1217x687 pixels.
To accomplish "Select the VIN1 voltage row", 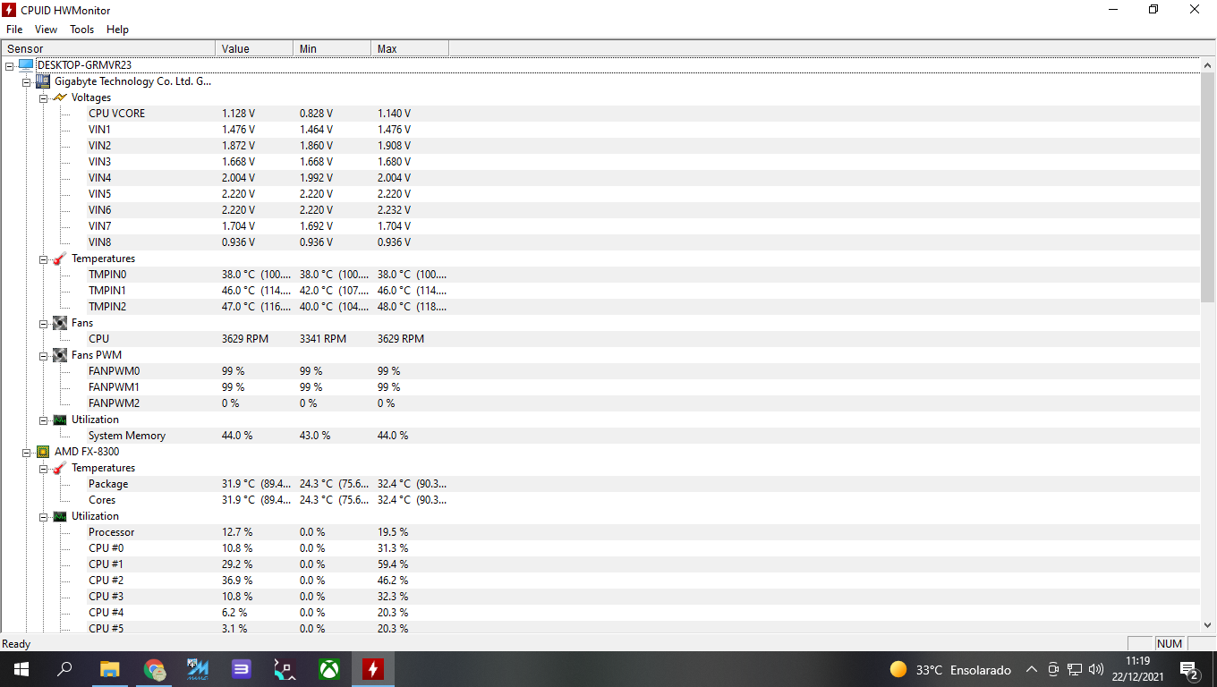I will [600, 130].
